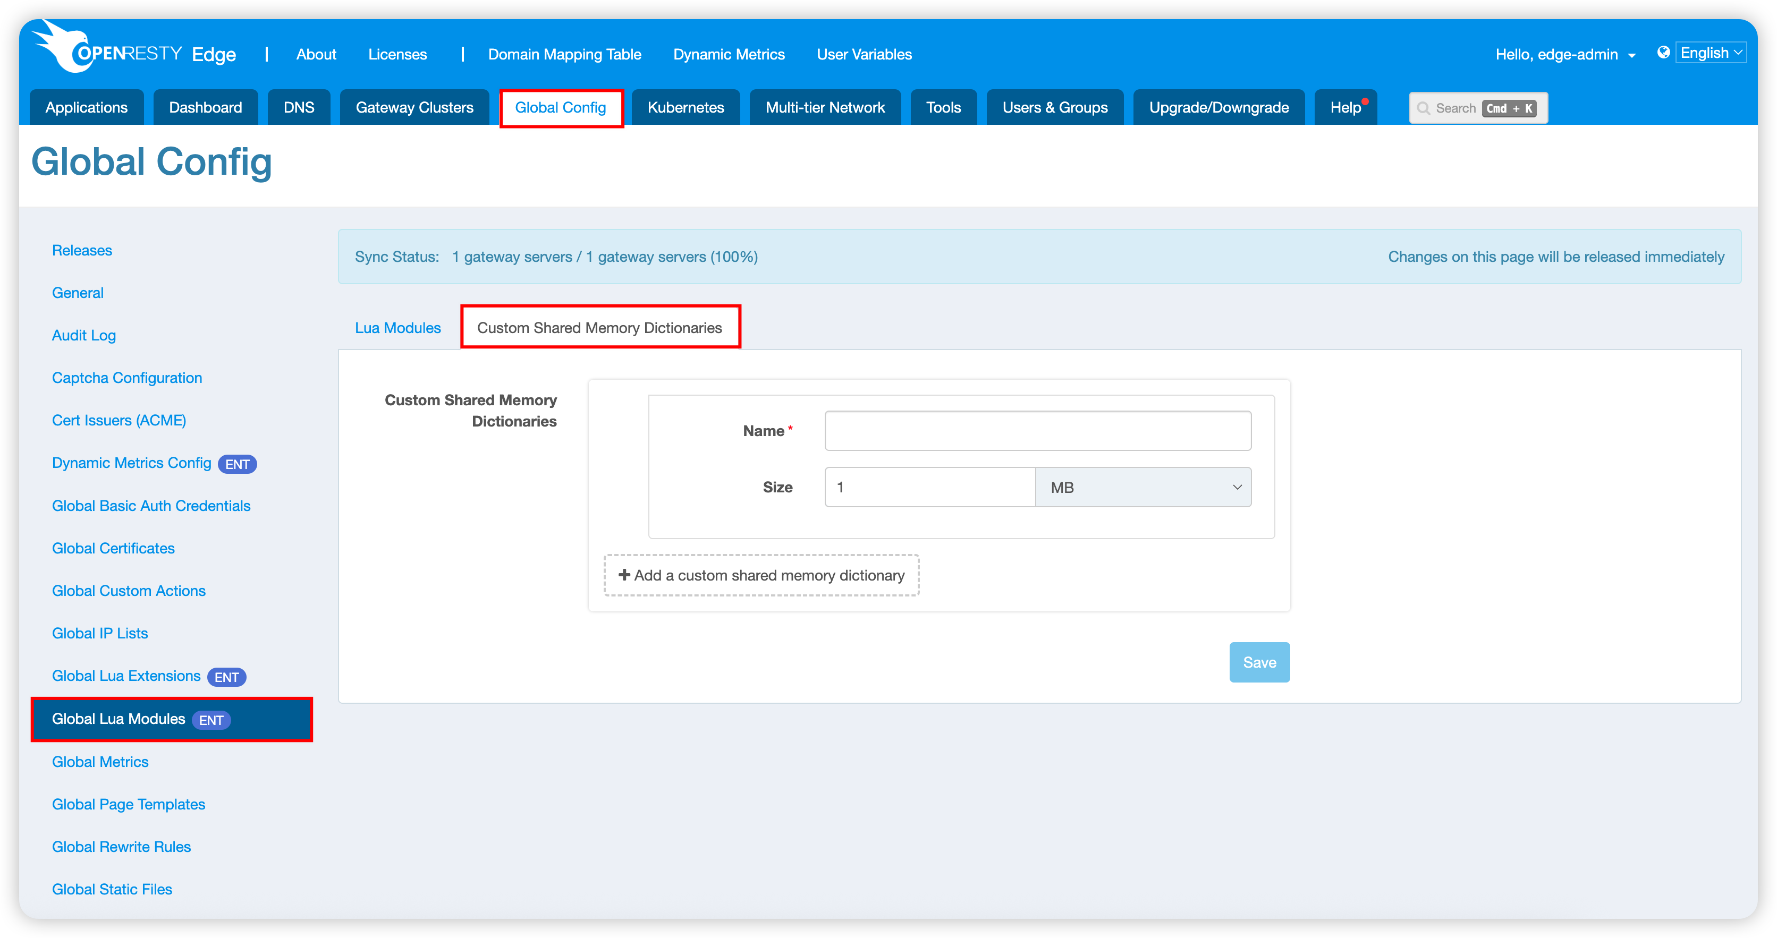The image size is (1777, 938).
Task: Open Global IP Lists
Action: pos(100,633)
